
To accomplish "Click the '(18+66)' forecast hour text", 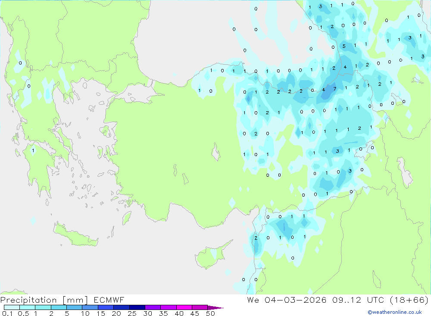I will click(409, 300).
